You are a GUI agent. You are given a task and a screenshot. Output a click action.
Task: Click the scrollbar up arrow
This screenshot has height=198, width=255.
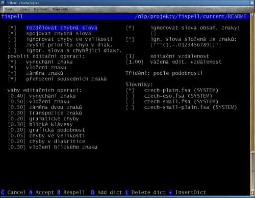pyautogui.click(x=252, y=15)
